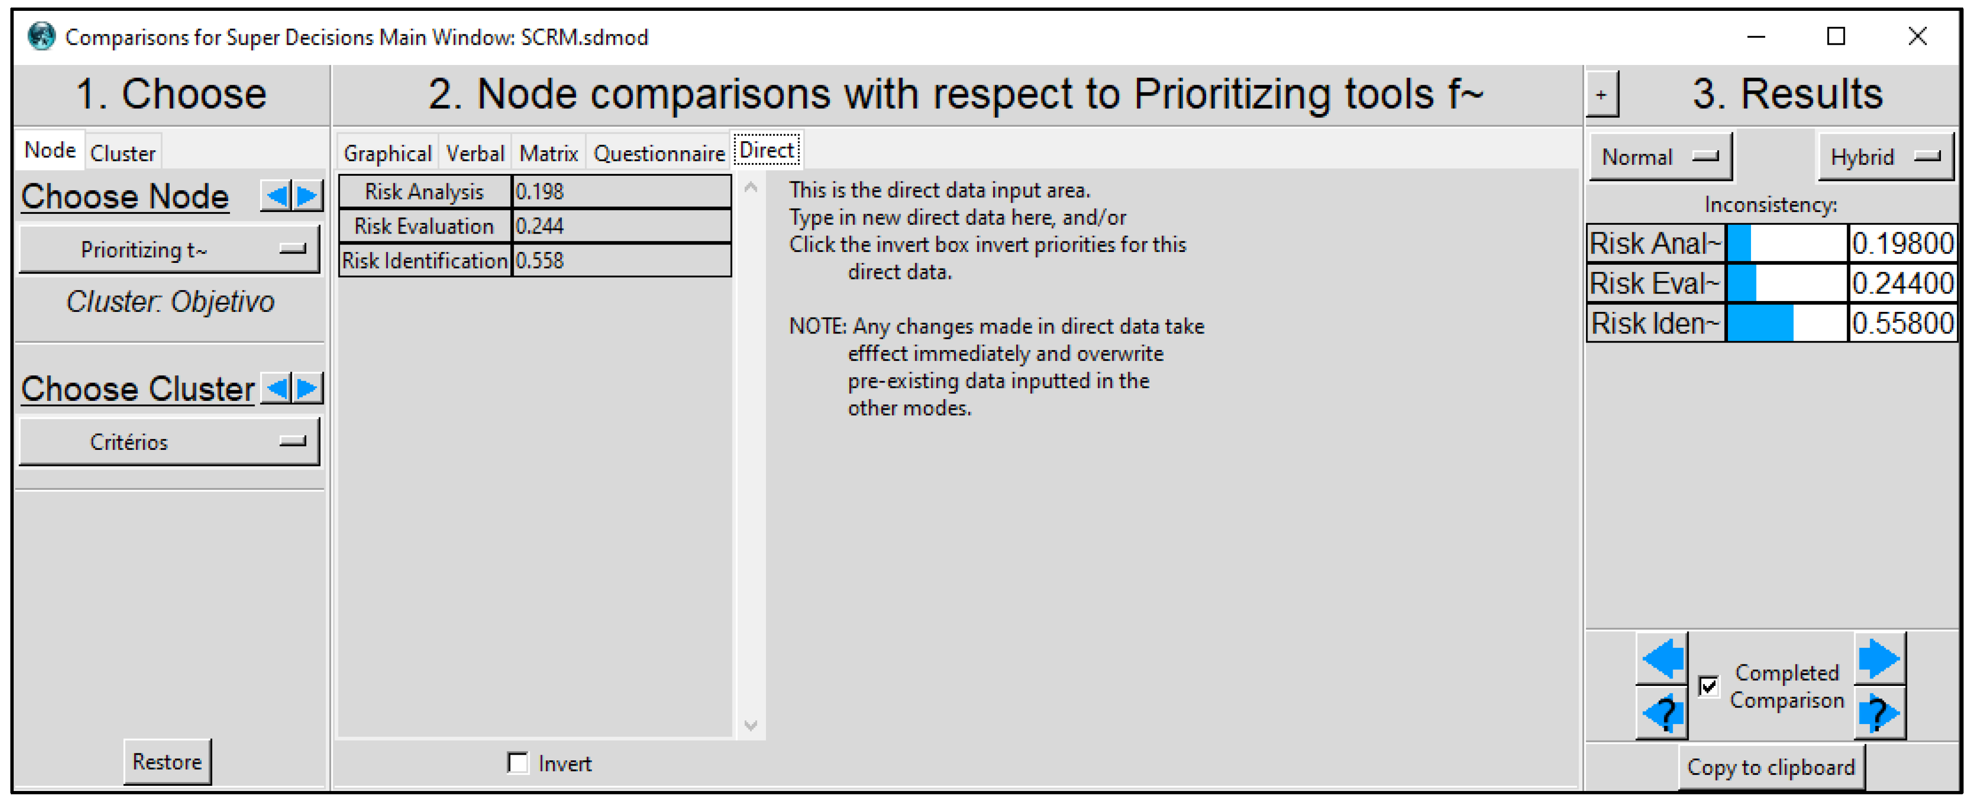This screenshot has width=1973, height=807.
Task: Open the Hybrid display dropdown
Action: 1885,157
